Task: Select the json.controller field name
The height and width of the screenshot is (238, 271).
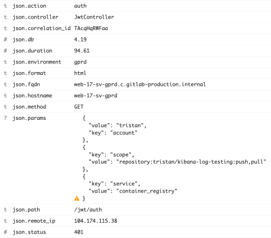Action: (x=35, y=17)
